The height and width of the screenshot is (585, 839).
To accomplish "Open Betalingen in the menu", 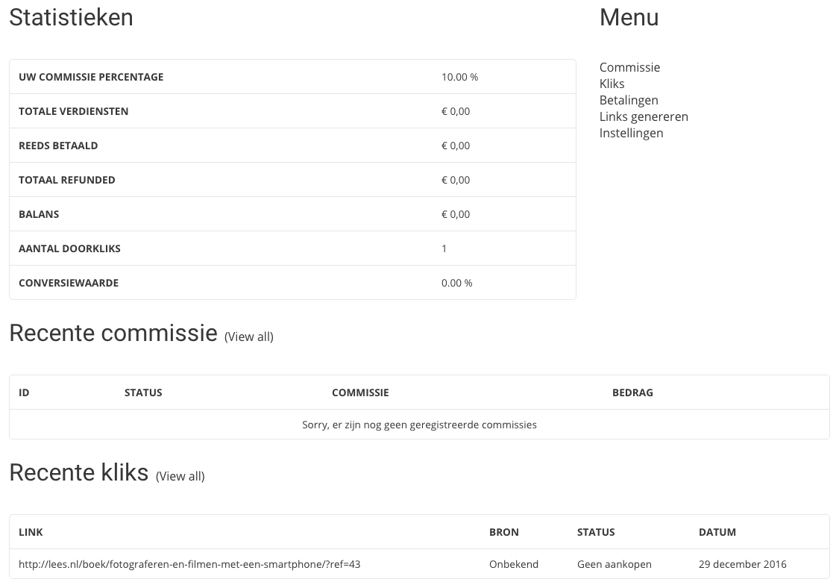I will pyautogui.click(x=629, y=100).
